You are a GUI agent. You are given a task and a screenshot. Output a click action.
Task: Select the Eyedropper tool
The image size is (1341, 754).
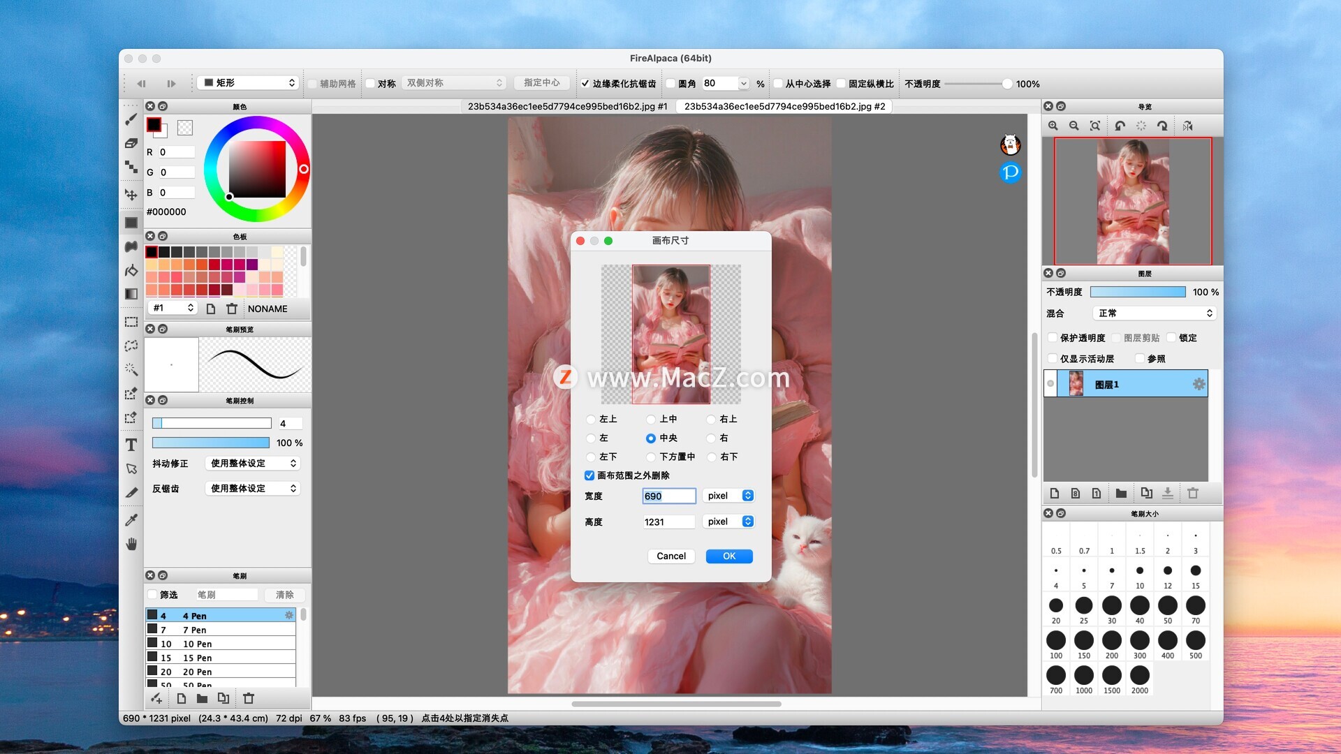(131, 520)
